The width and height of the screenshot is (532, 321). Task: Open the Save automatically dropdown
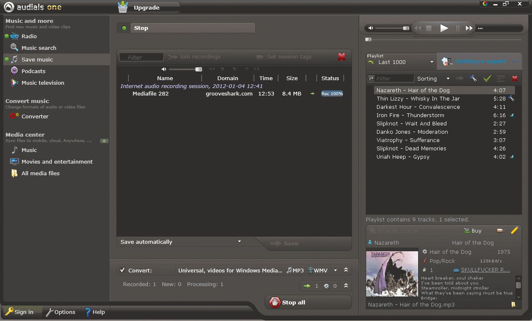(x=180, y=242)
